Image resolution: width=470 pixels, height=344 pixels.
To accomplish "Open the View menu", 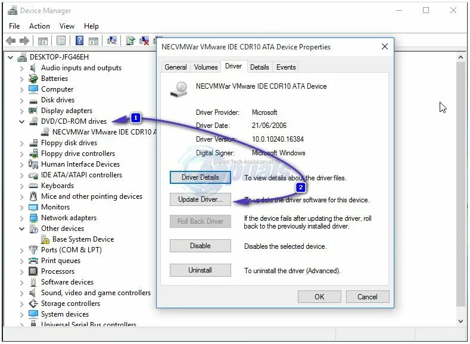I will click(x=67, y=26).
